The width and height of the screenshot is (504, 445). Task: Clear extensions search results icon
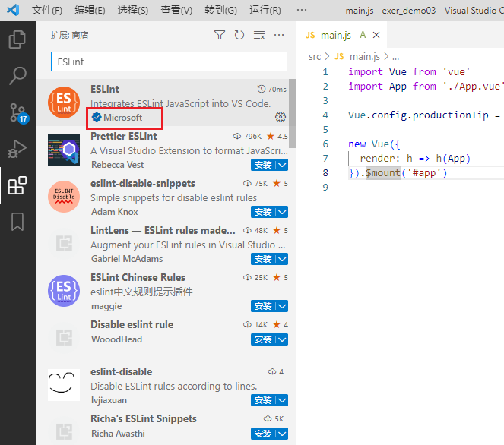click(259, 35)
